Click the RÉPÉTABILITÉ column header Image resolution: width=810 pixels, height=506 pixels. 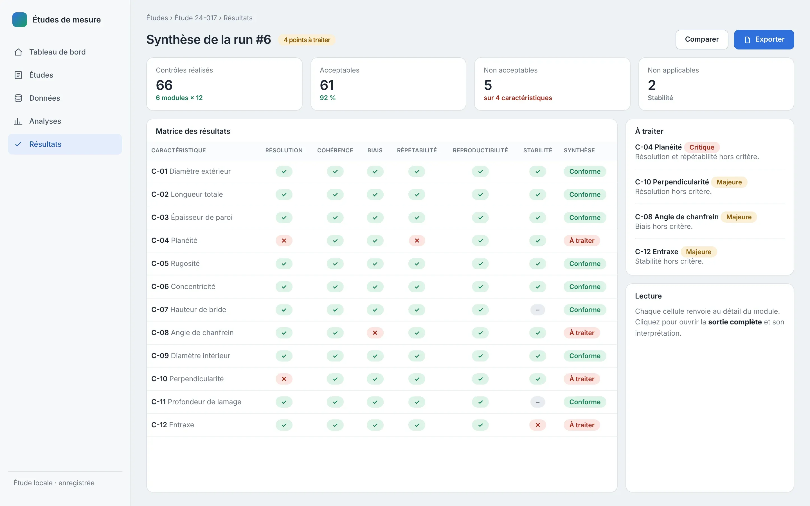pyautogui.click(x=417, y=150)
